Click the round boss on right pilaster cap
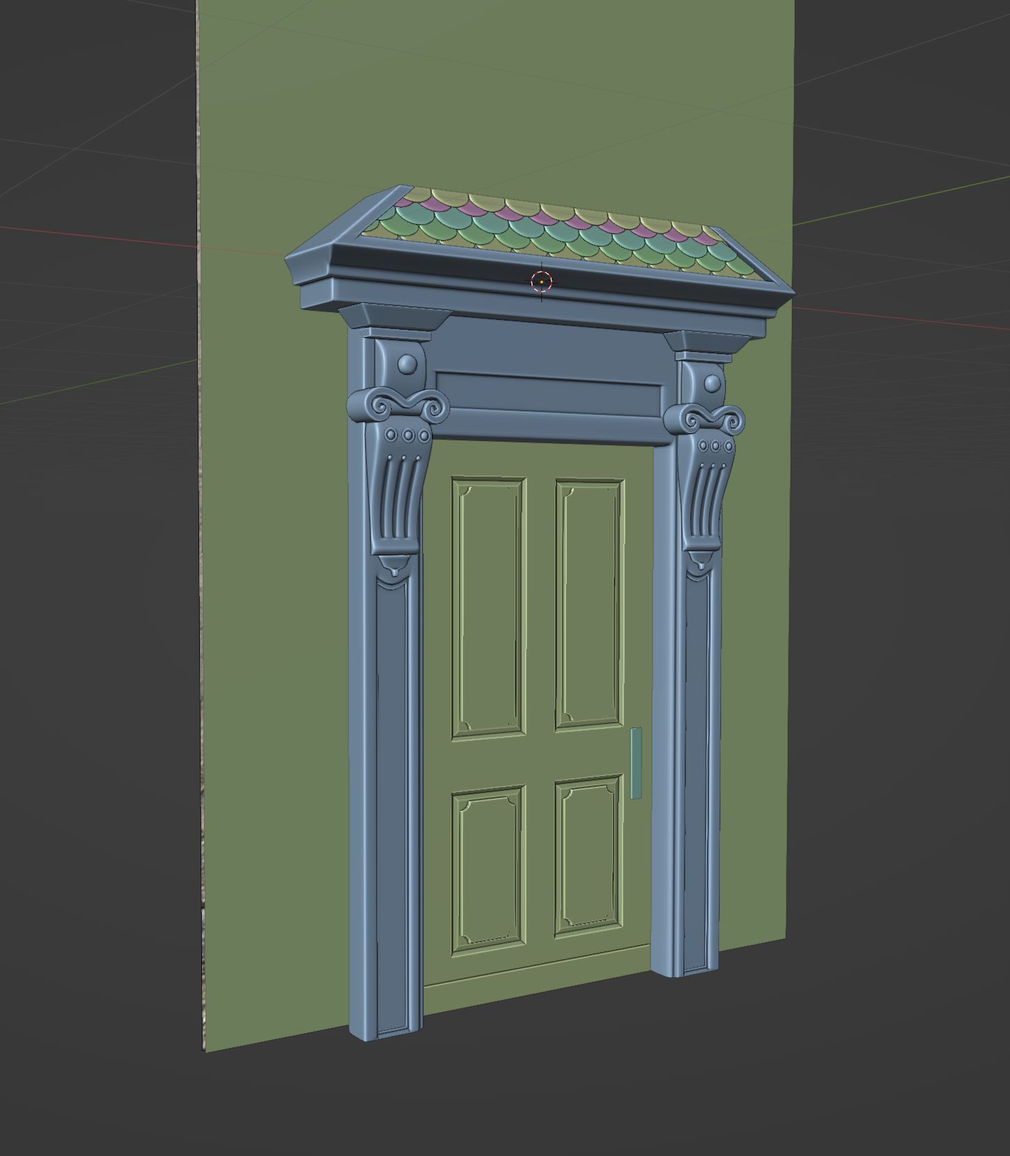The width and height of the screenshot is (1010, 1156). tap(713, 383)
